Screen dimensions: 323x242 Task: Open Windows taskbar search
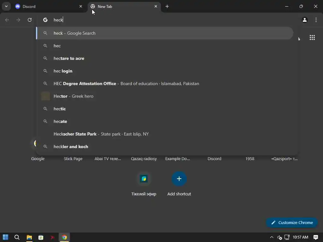(x=17, y=237)
